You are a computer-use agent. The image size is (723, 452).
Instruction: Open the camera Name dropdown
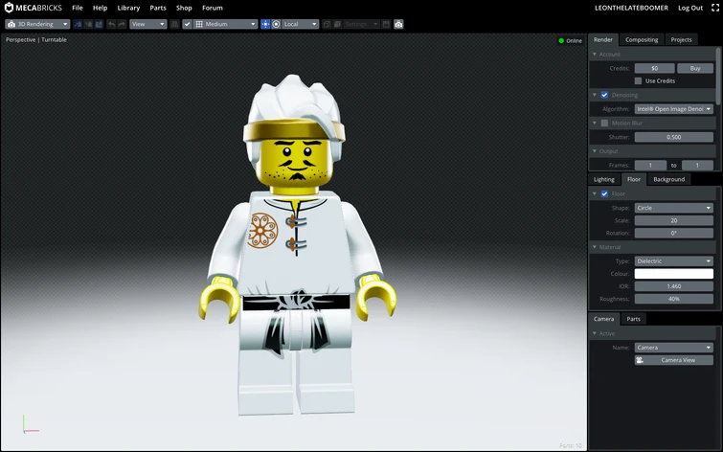pos(673,348)
